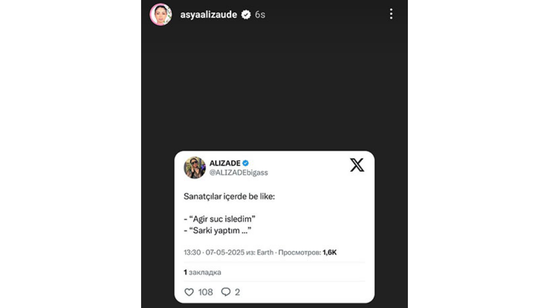This screenshot has height=308, width=549.
Task: Open the asyaalizaude username link
Action: coord(208,15)
